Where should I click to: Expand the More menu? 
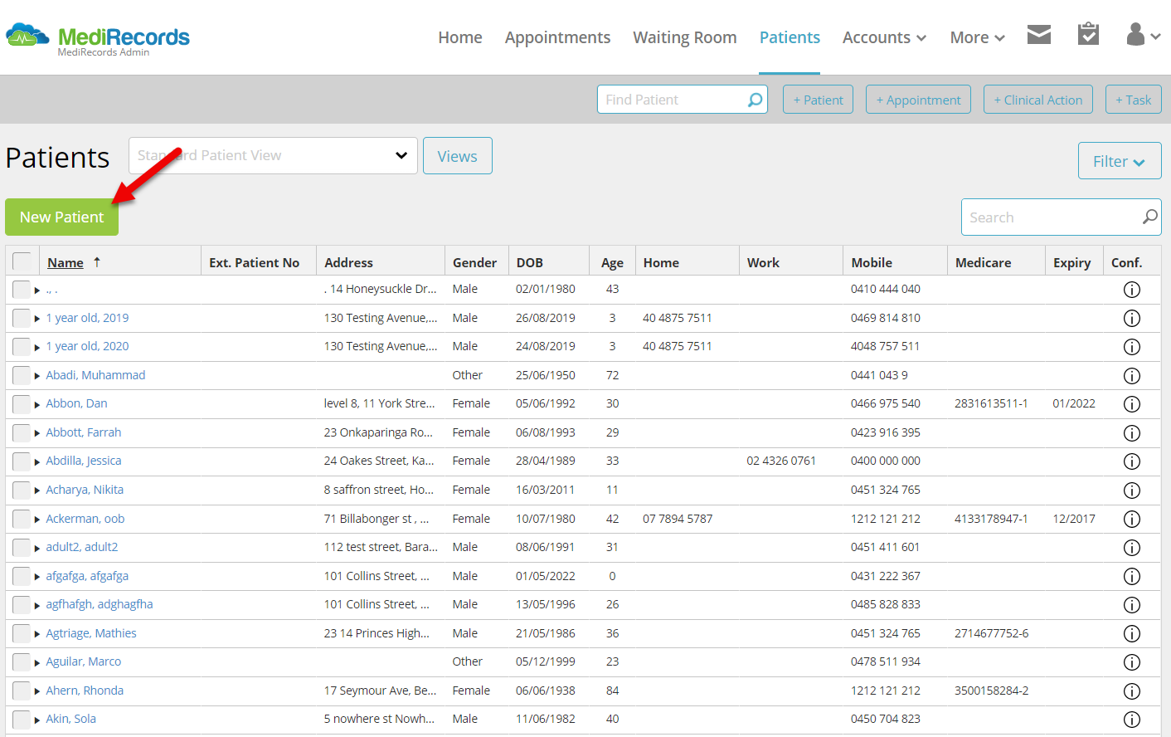point(977,37)
